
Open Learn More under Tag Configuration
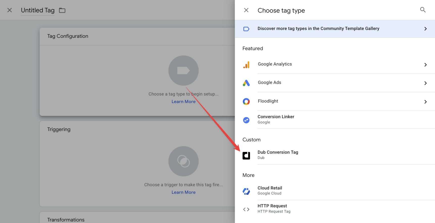(184, 102)
